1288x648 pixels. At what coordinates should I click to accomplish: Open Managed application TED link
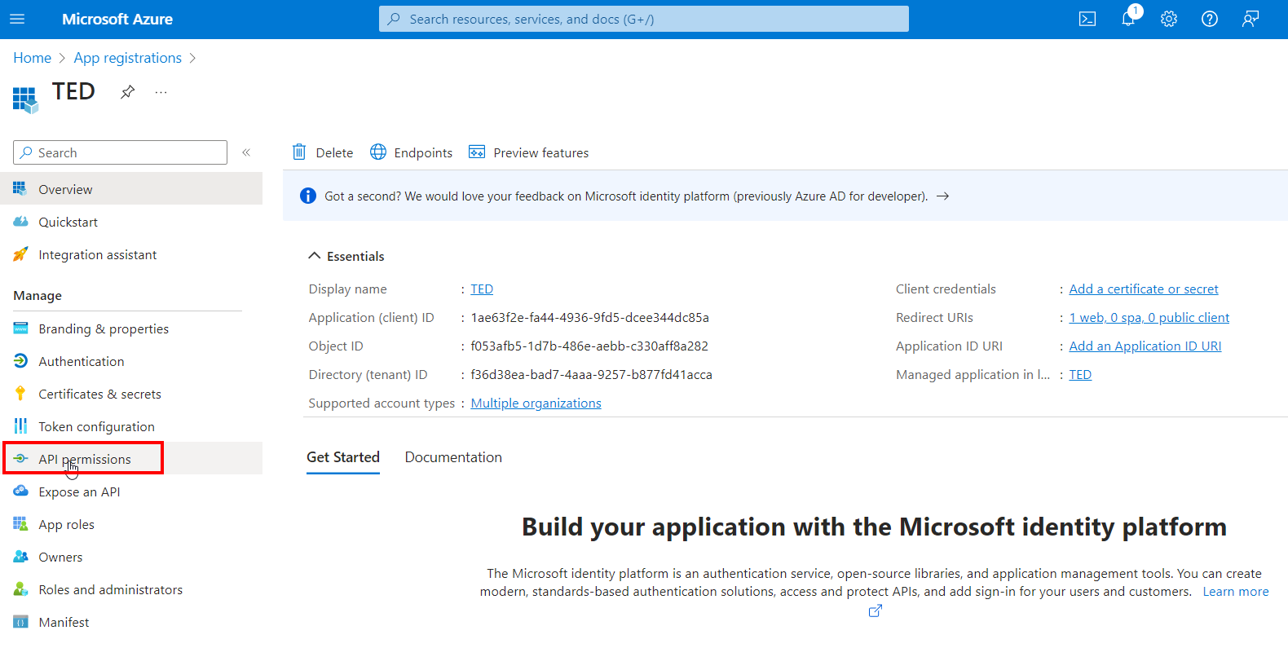pos(1080,375)
